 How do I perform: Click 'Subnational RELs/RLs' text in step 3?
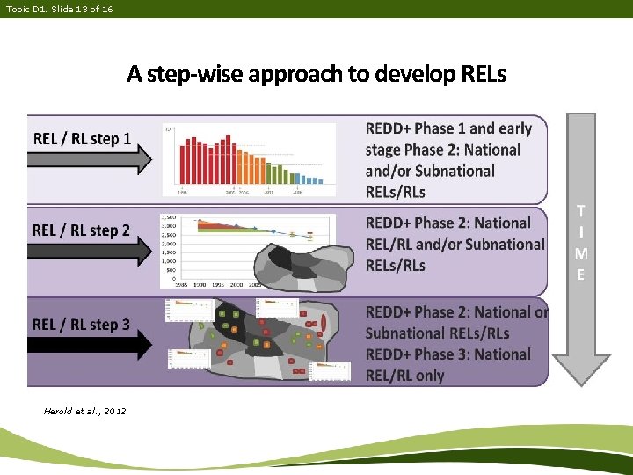(437, 333)
